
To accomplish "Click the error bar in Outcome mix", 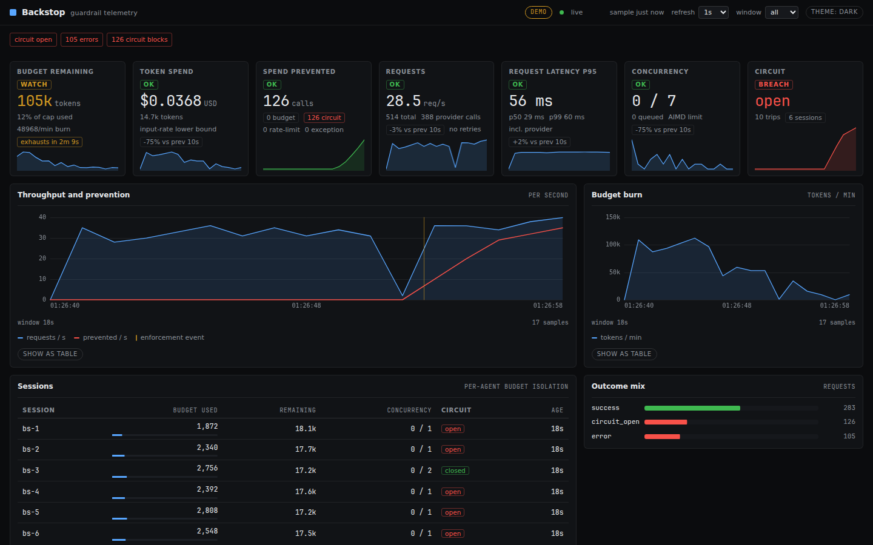I will [662, 437].
